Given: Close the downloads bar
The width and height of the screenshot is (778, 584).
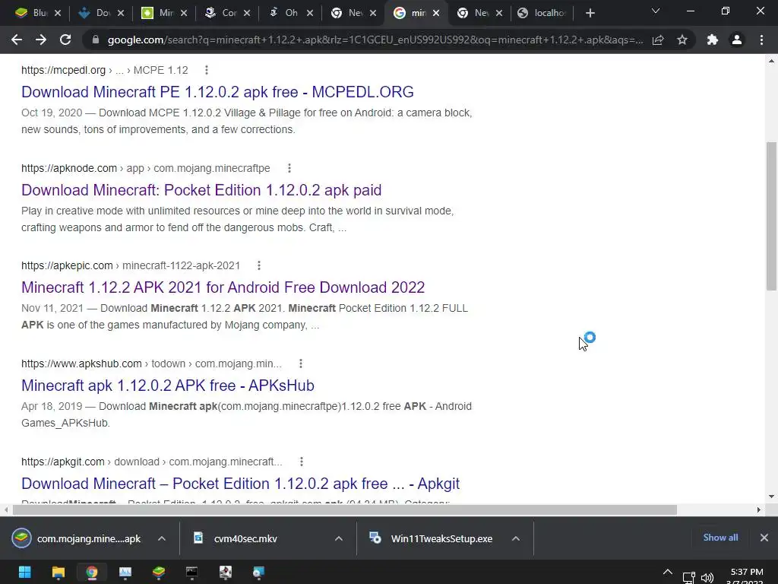Looking at the screenshot, I should point(764,538).
